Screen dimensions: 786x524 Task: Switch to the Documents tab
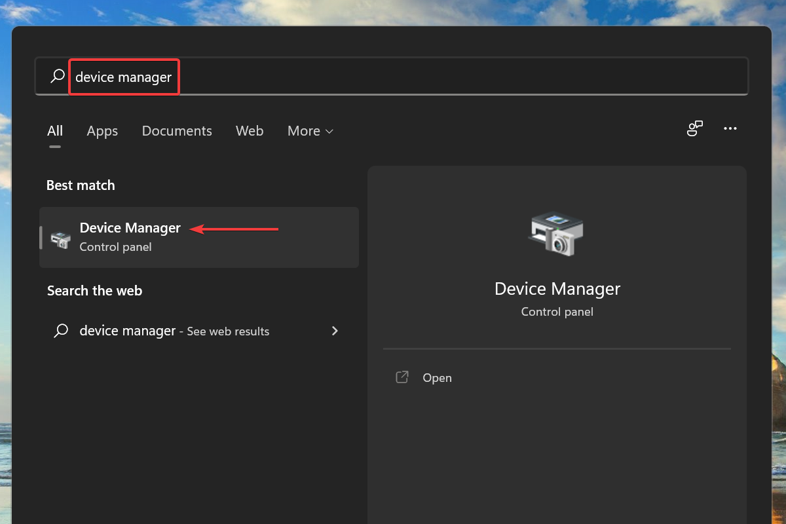[x=177, y=131]
